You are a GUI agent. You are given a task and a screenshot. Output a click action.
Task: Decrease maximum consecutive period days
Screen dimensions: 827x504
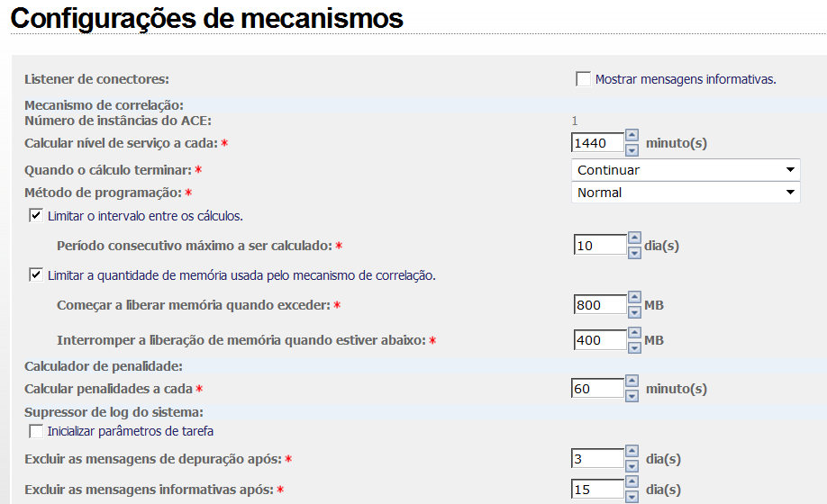[x=634, y=252]
